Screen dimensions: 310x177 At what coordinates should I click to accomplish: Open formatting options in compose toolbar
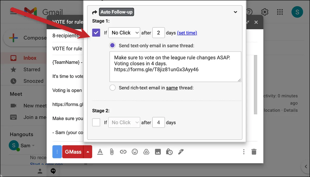pyautogui.click(x=100, y=152)
